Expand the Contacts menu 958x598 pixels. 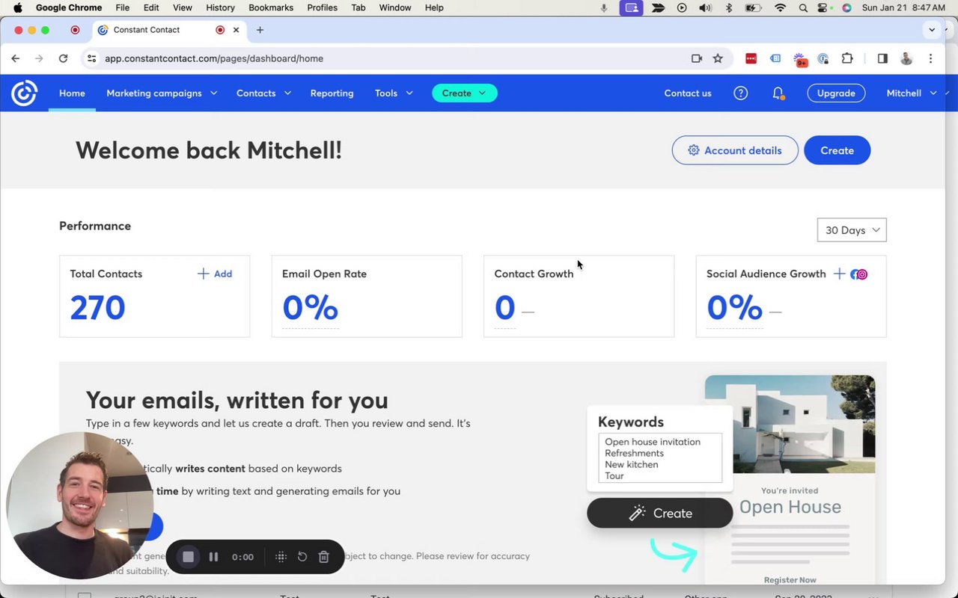click(x=263, y=93)
